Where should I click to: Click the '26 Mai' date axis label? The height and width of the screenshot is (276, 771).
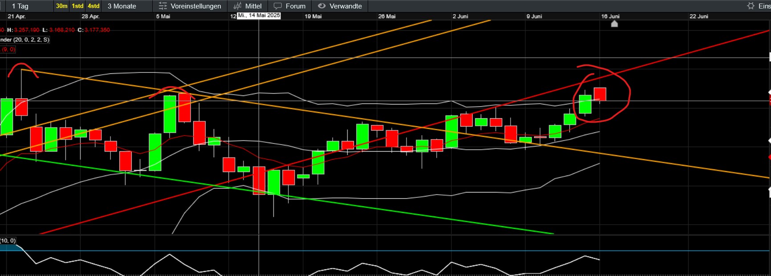tap(387, 16)
